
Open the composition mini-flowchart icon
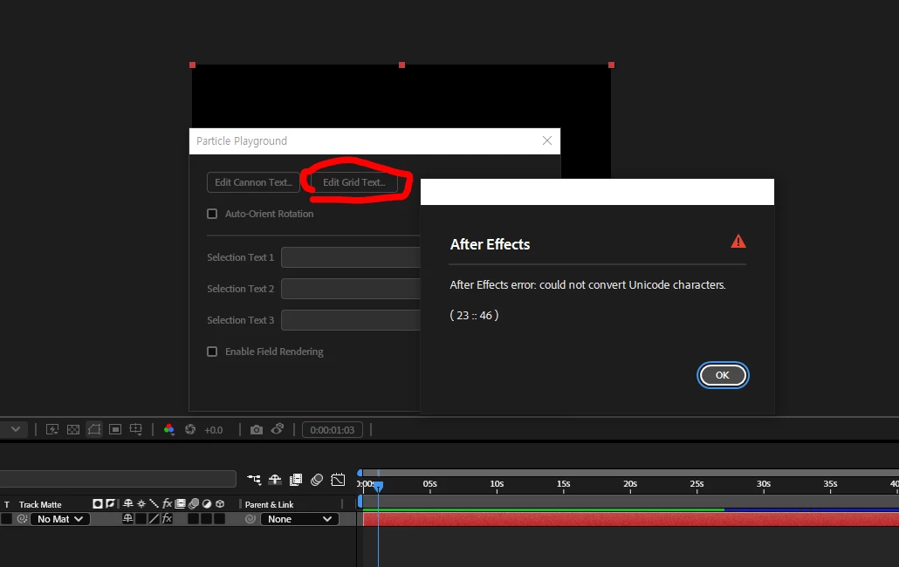(254, 480)
